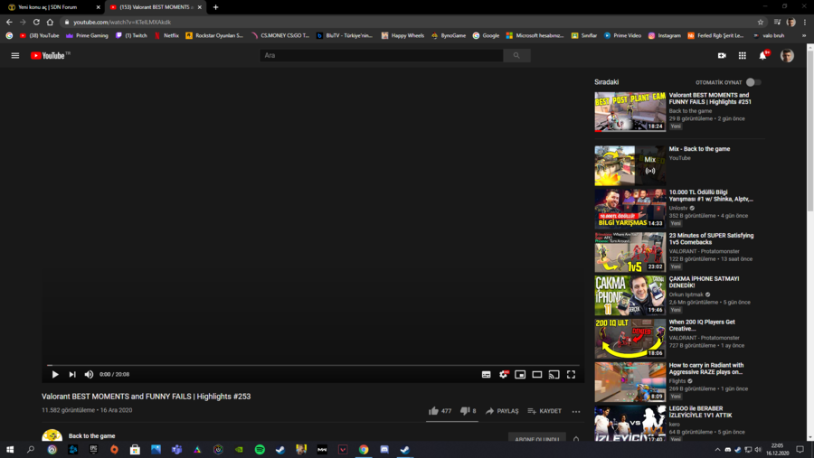Open the Prime Gaming bookmark
Viewport: 814px width, 458px height.
click(87, 36)
